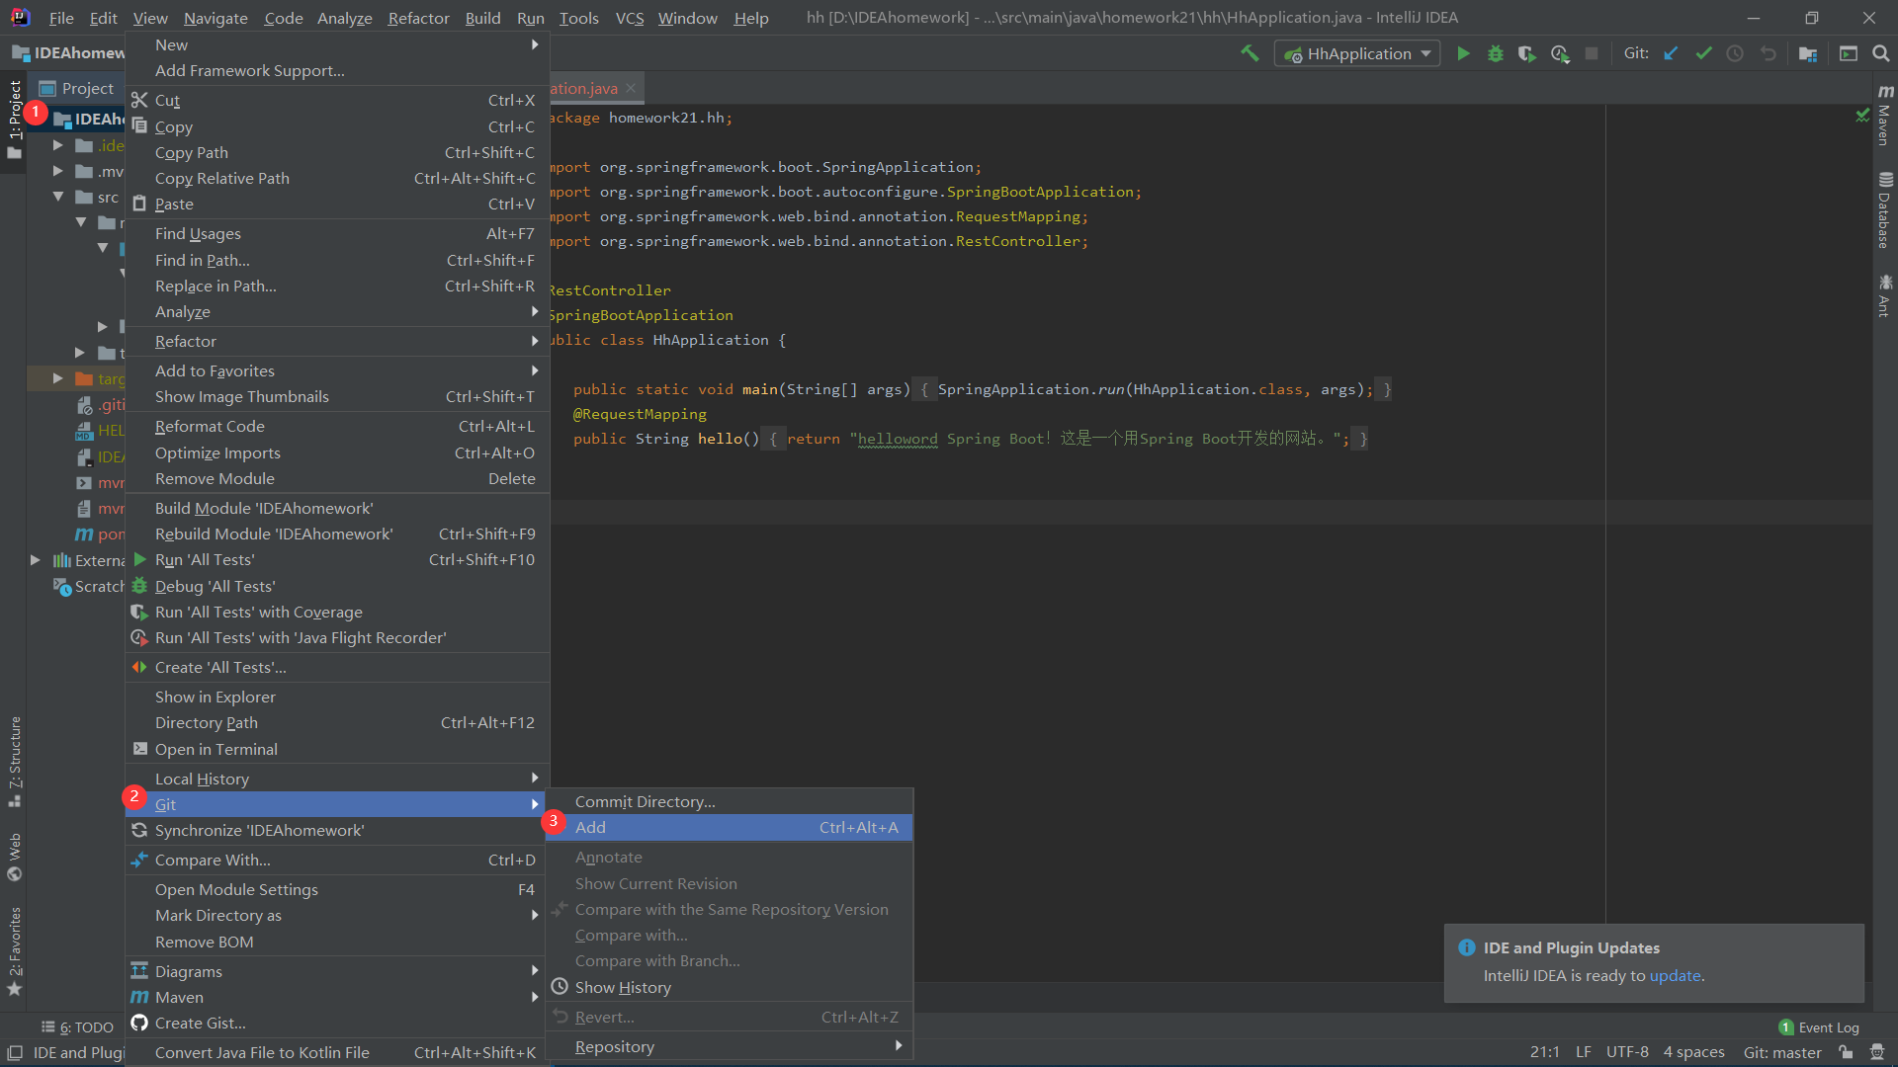Open HhApplication run configuration dropdown
The image size is (1898, 1067).
tap(1356, 53)
